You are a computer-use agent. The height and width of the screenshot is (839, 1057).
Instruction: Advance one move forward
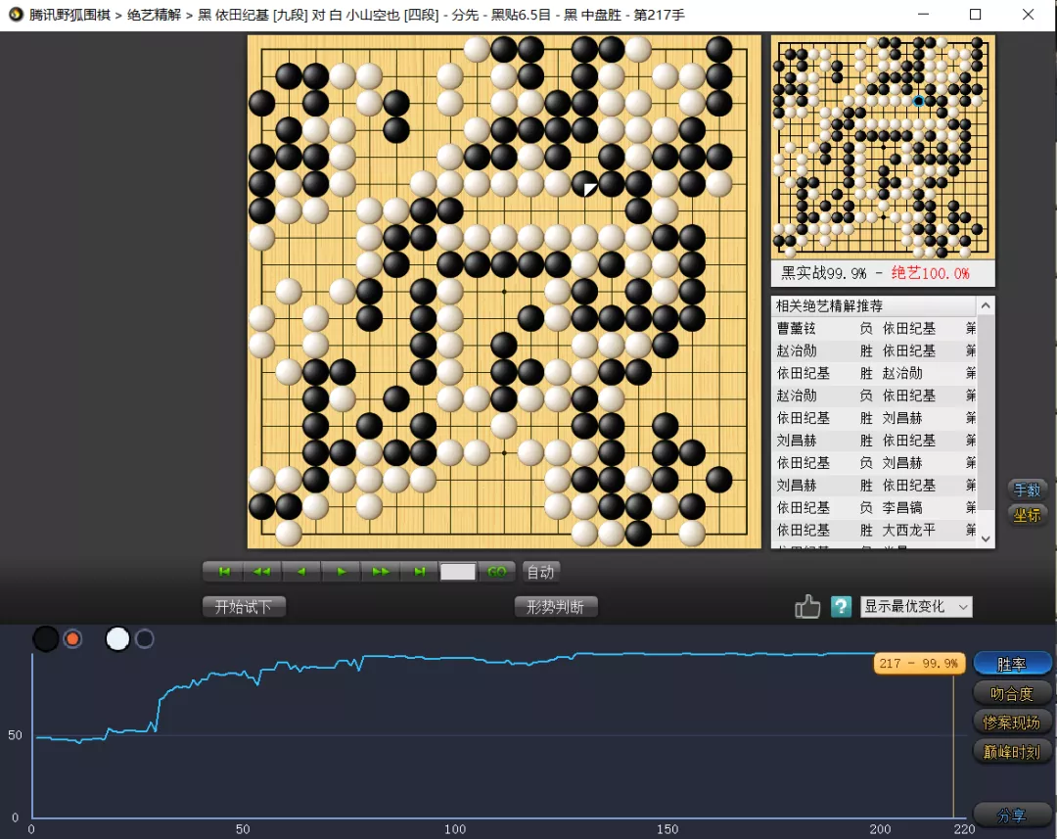tap(342, 572)
